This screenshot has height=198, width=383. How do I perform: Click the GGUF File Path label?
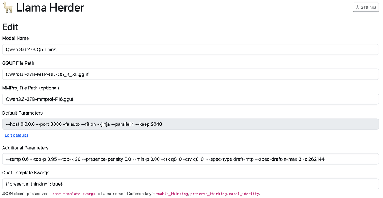18,63
